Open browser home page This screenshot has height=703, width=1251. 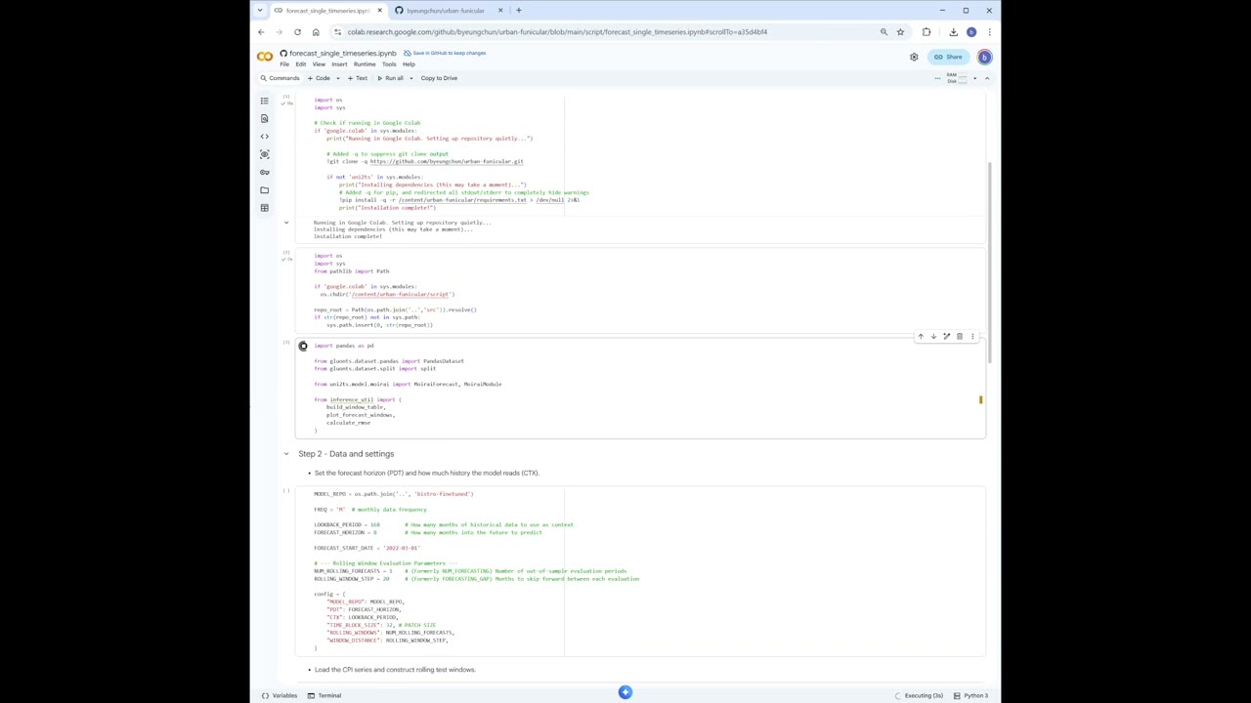pyautogui.click(x=316, y=32)
